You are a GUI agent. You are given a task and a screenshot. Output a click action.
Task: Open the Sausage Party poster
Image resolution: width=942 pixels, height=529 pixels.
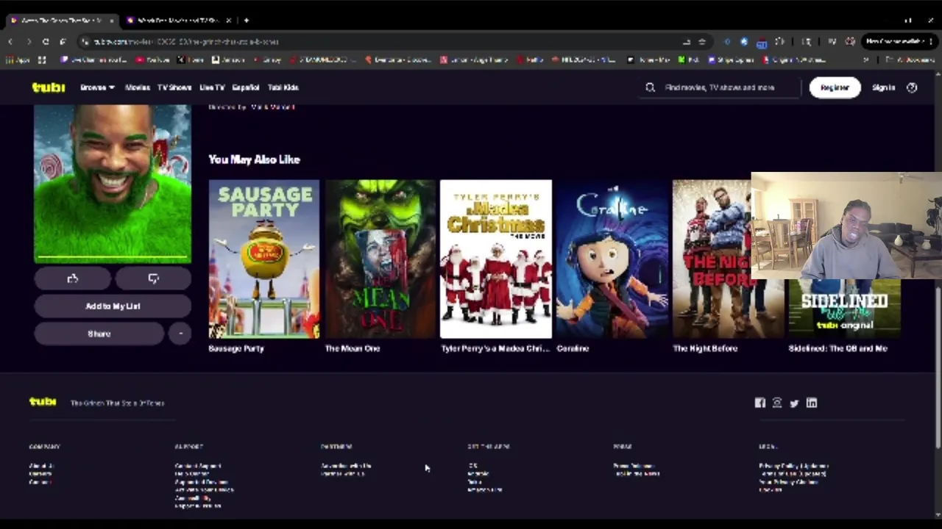[264, 259]
